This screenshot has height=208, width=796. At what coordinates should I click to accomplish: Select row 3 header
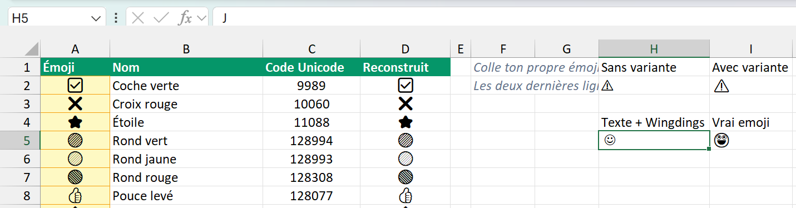point(20,104)
